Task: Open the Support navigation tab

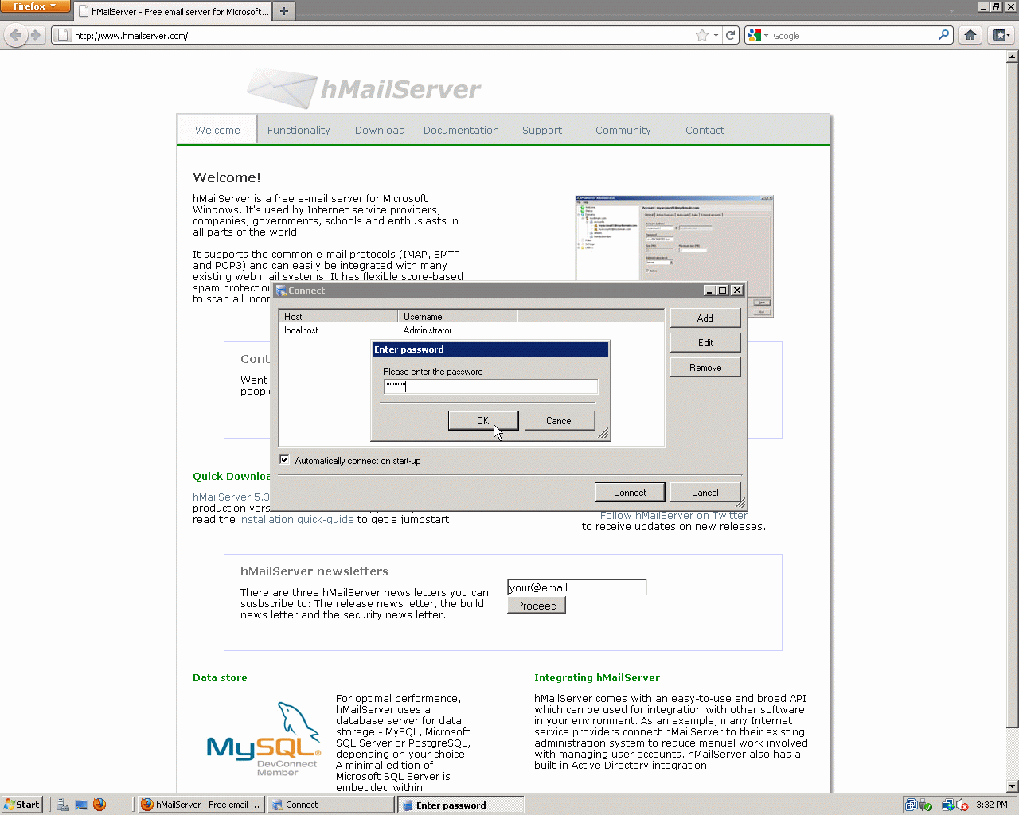Action: tap(542, 130)
